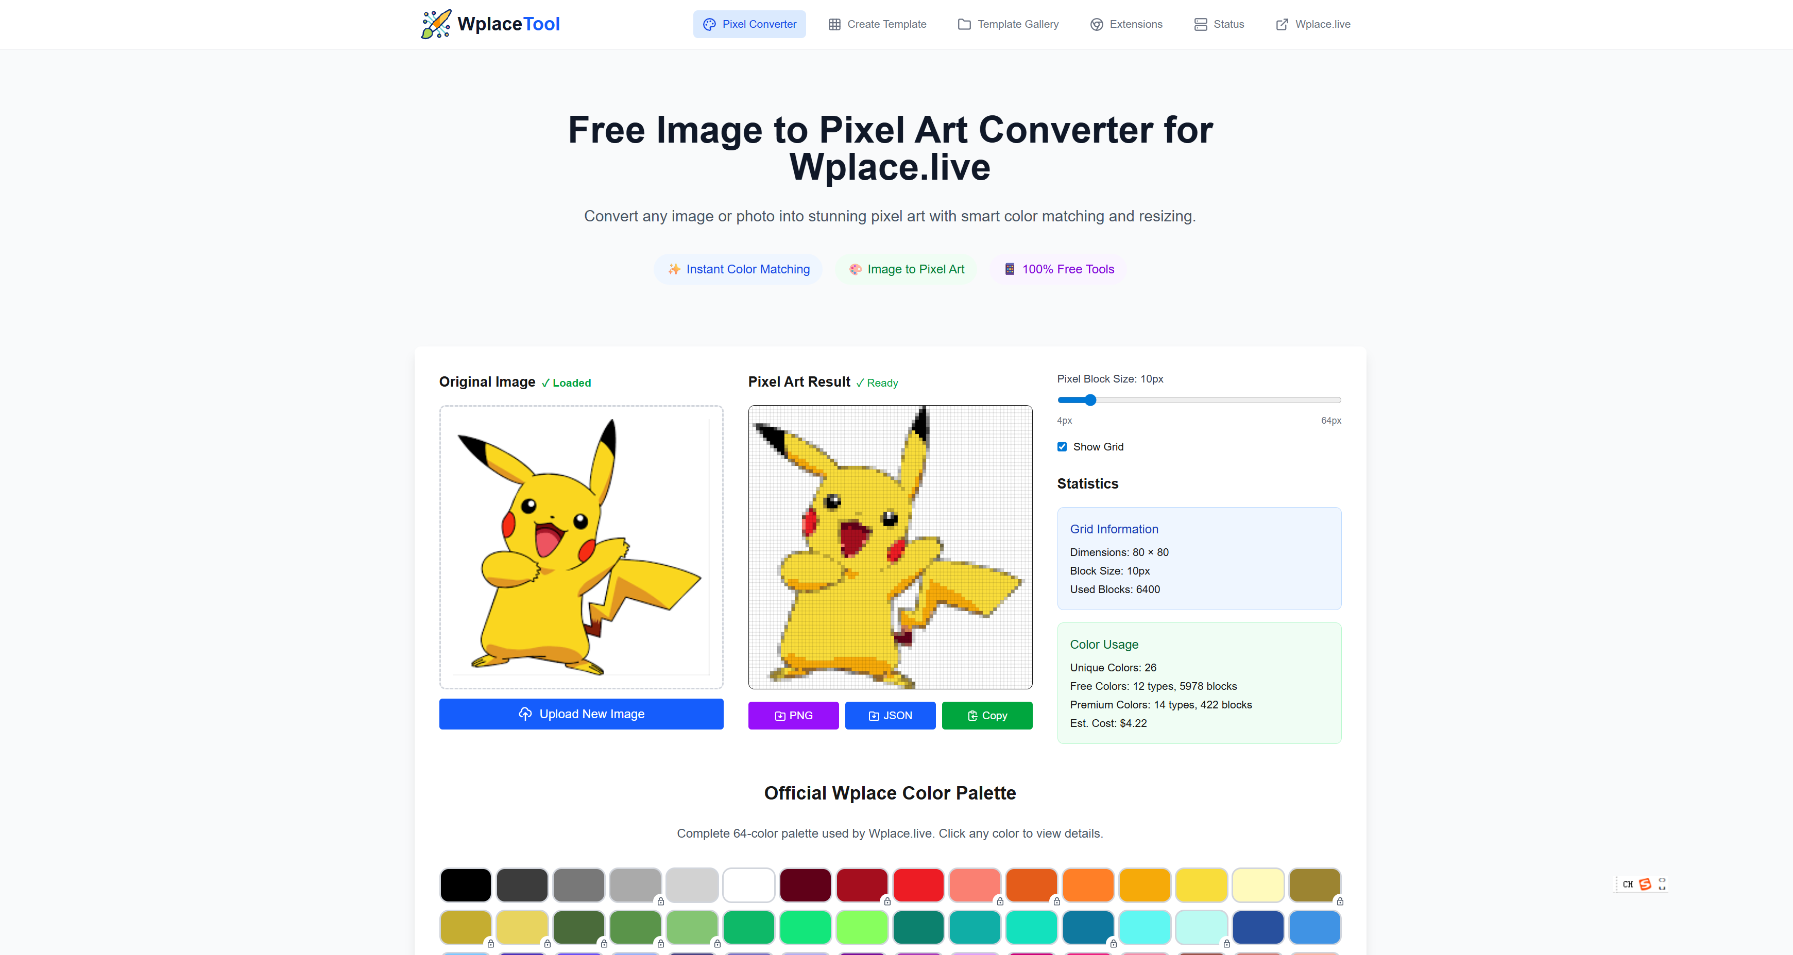
Task: Open the Create Template tab
Action: [x=877, y=24]
